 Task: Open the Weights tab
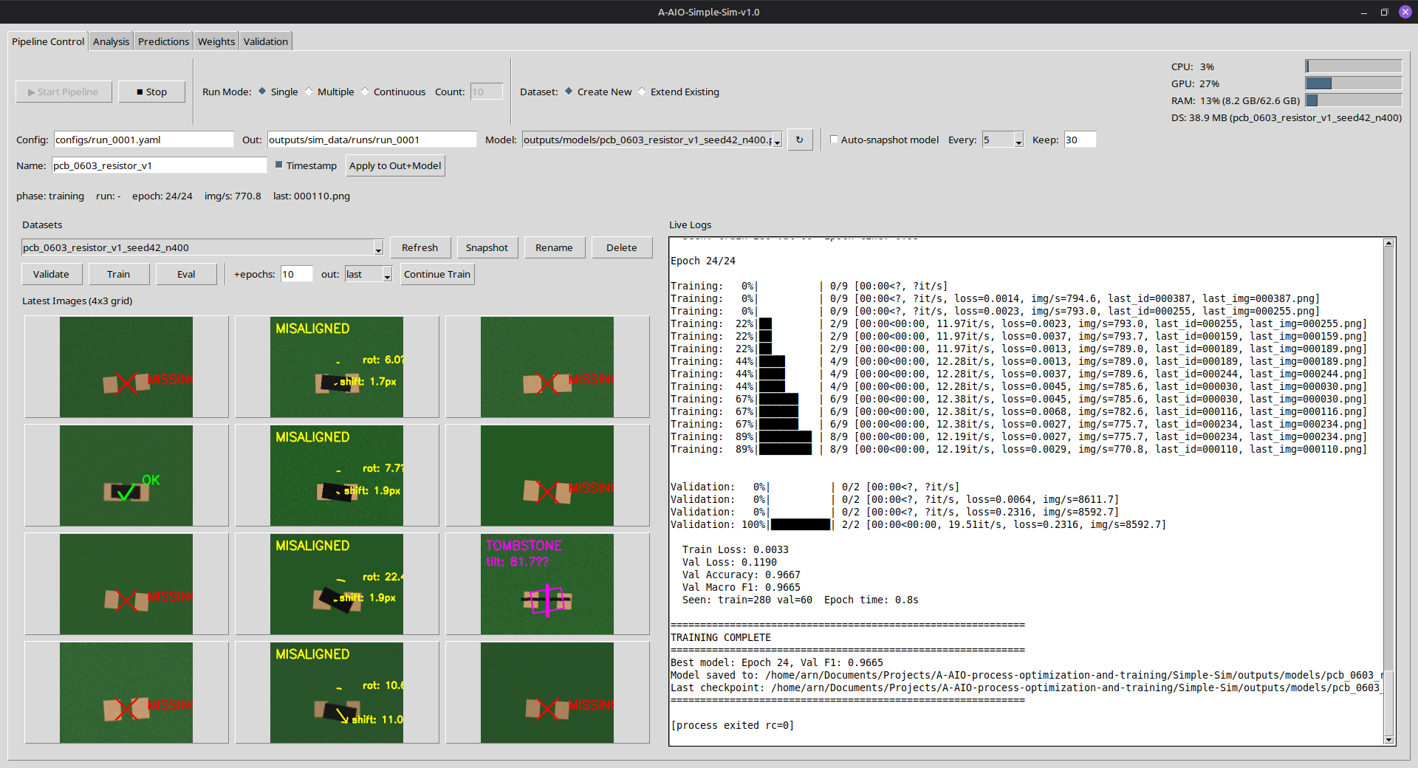tap(216, 41)
